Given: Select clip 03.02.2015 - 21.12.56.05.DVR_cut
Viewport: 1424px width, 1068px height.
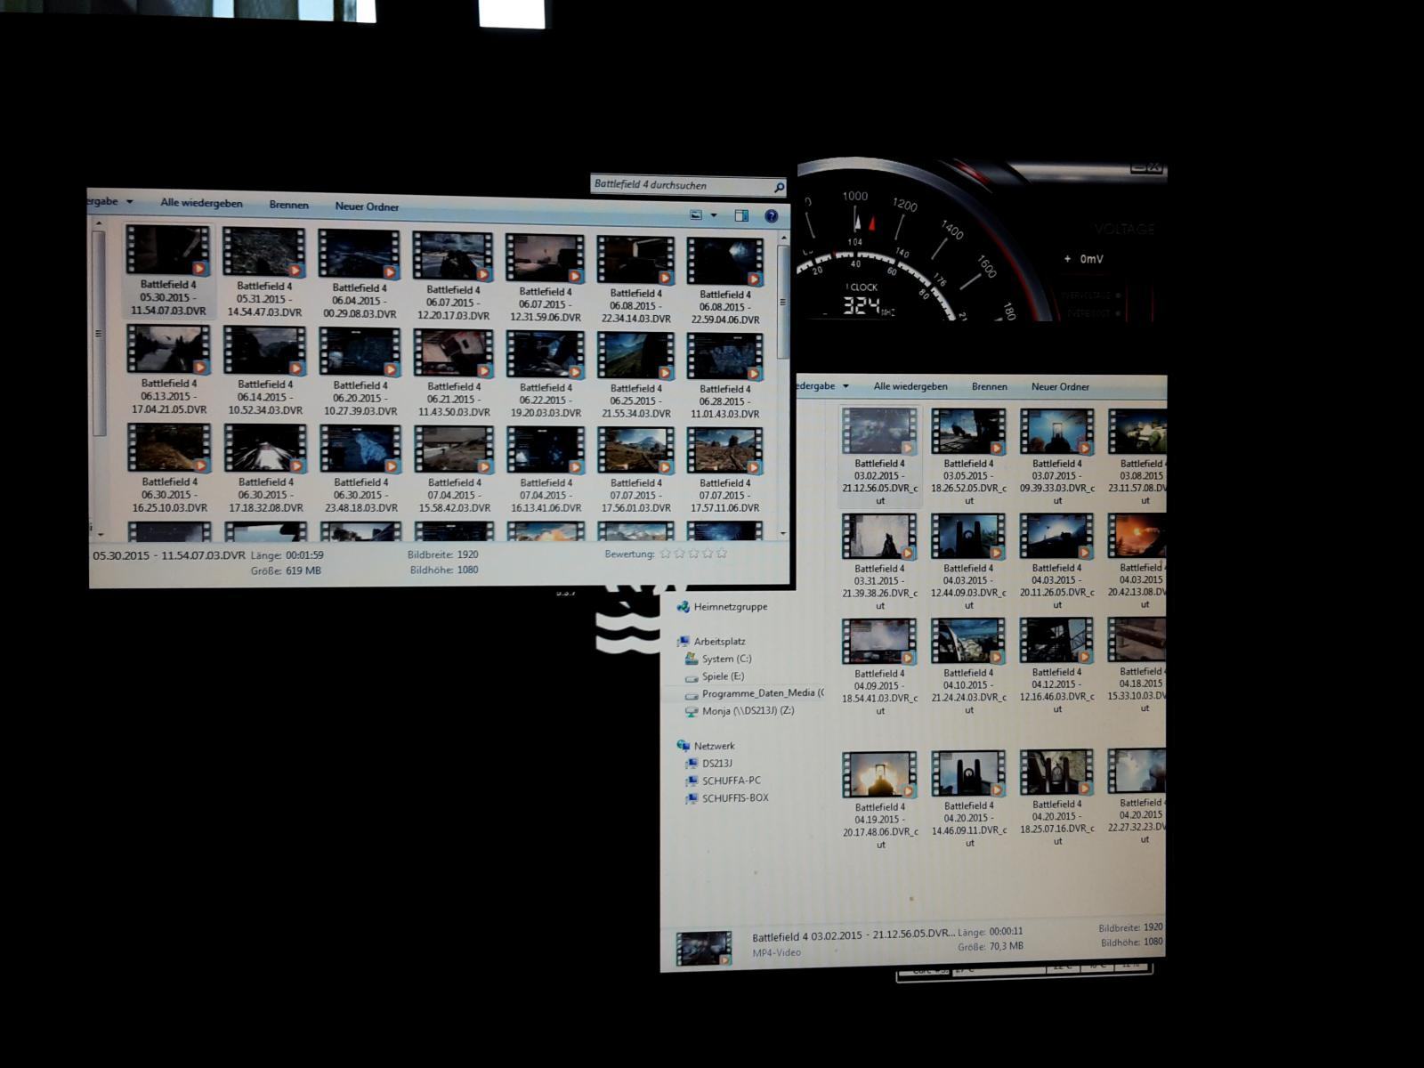Looking at the screenshot, I should point(879,457).
